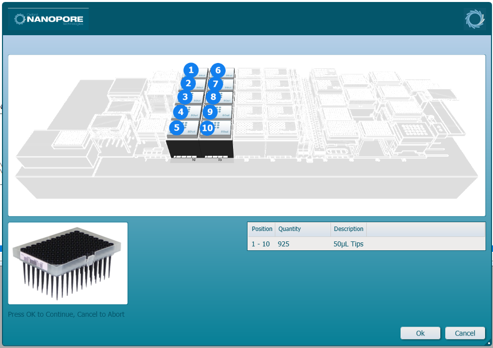Select the number 6 tip rack marker

point(218,71)
